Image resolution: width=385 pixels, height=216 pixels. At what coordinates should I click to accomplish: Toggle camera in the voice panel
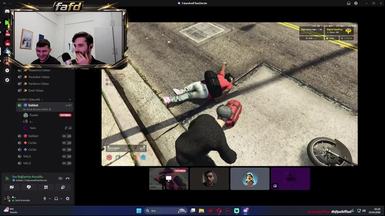click(x=12, y=187)
